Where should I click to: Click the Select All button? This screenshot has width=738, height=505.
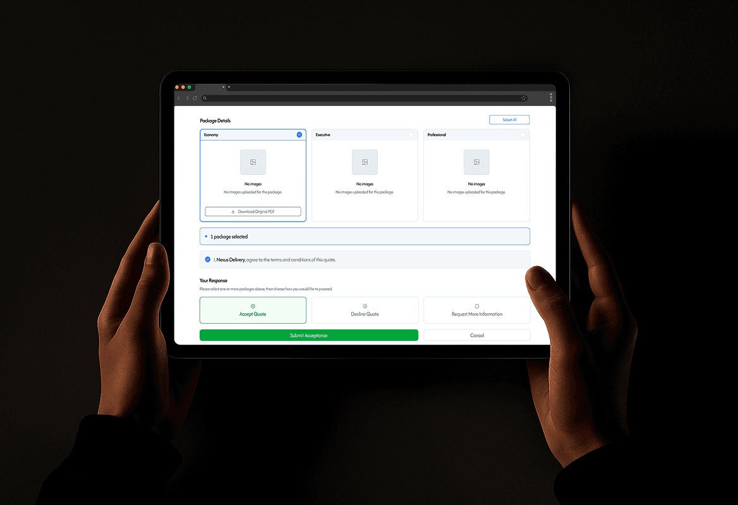[509, 119]
